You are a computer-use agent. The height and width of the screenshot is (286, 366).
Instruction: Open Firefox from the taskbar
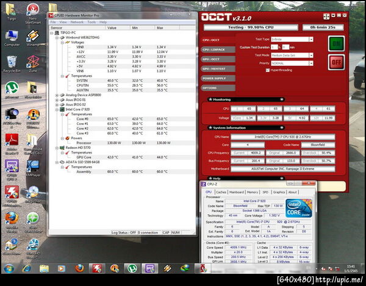79,268
